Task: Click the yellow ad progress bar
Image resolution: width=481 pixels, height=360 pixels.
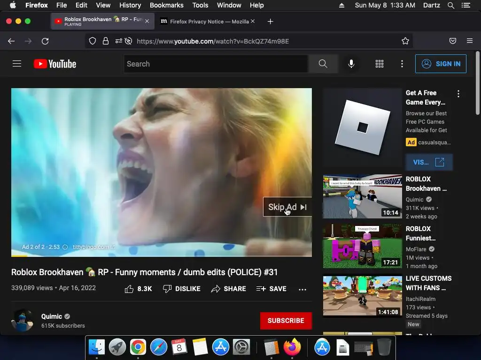Action: (19, 256)
